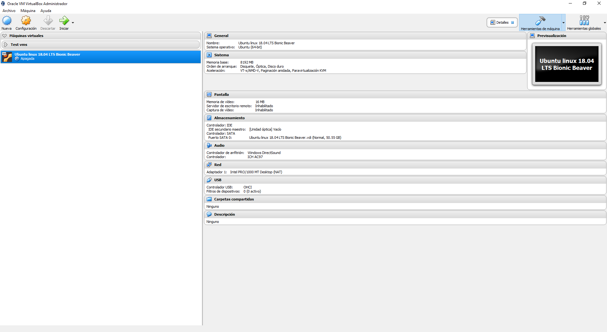Open Herramientas globales dropdown arrow
The width and height of the screenshot is (607, 332).
pyautogui.click(x=605, y=23)
